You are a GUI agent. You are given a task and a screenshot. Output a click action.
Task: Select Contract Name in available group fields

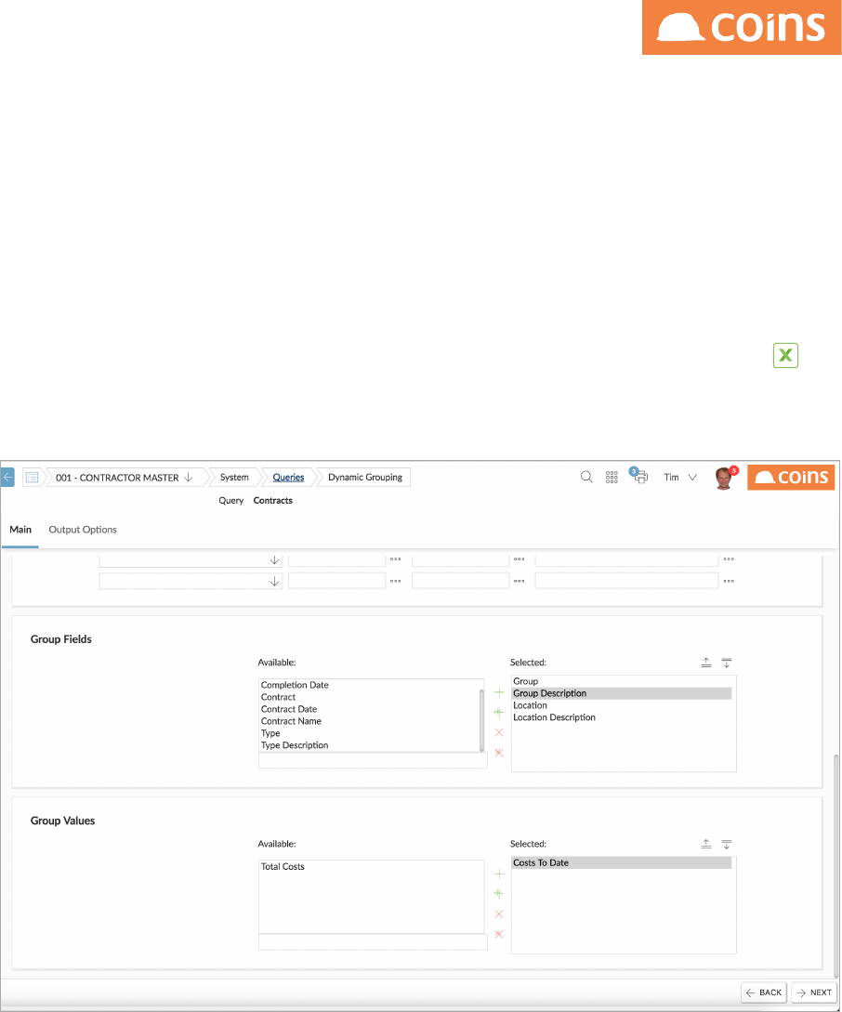pos(291,721)
